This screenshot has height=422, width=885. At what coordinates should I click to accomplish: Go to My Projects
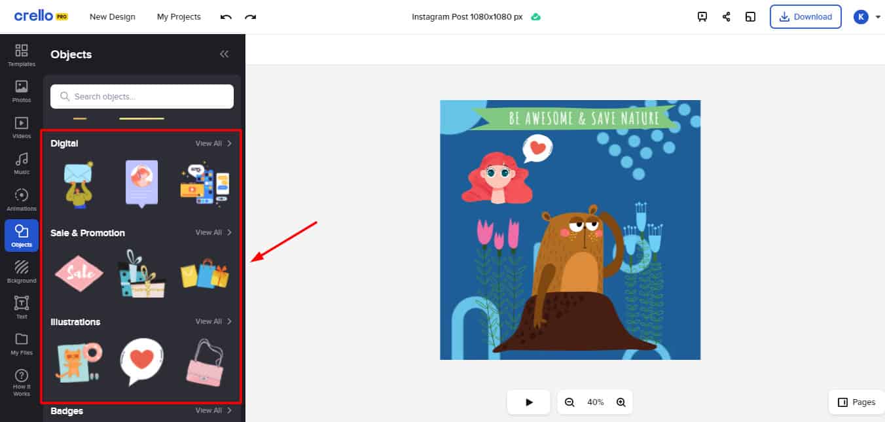click(179, 17)
